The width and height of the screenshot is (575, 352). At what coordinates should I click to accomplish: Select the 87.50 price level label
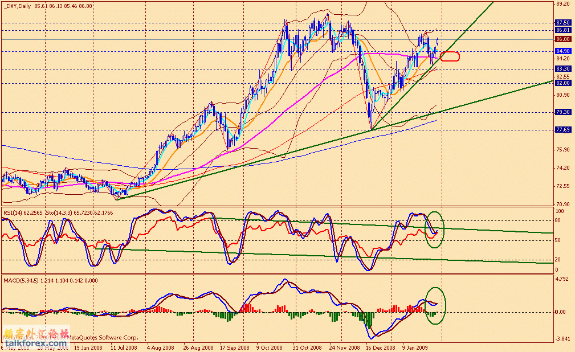(x=563, y=23)
